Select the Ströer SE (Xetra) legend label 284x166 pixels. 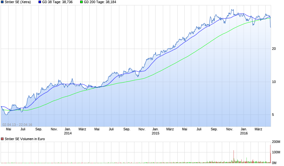[x=18, y=2]
